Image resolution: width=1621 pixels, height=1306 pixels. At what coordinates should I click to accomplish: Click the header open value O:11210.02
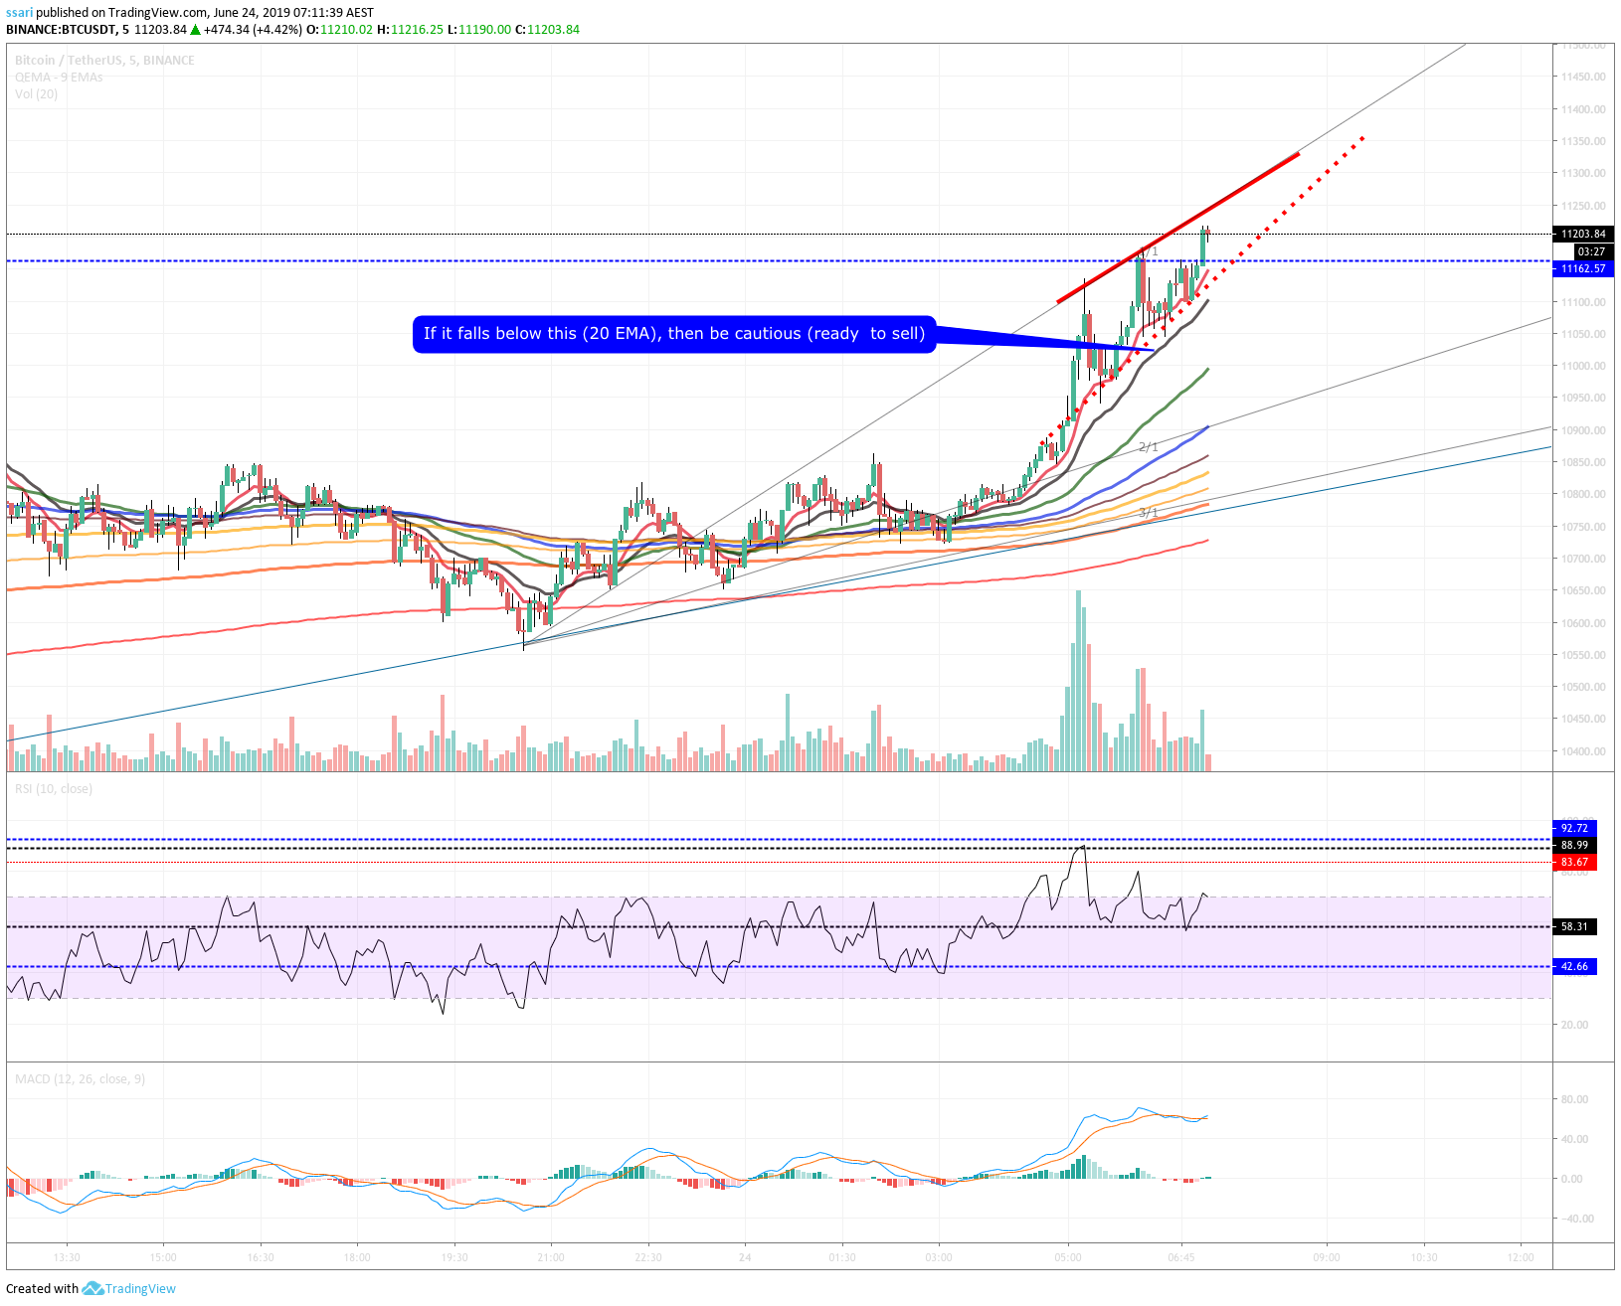click(x=339, y=30)
